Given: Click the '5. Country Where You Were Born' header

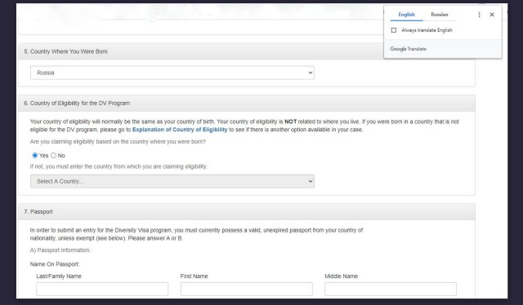Looking at the screenshot, I should click(65, 51).
